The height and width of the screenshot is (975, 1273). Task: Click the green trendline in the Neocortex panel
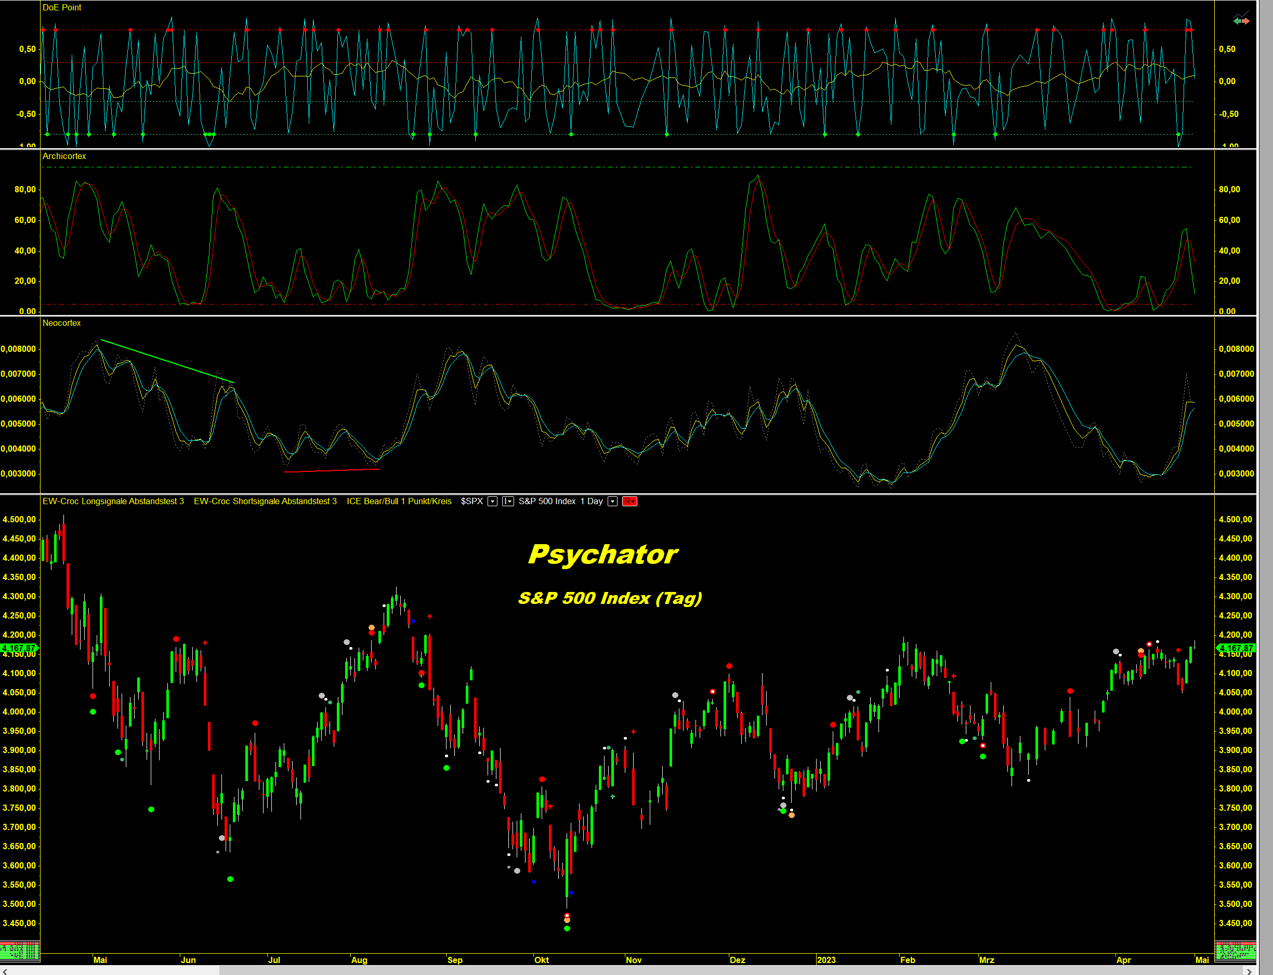167,361
